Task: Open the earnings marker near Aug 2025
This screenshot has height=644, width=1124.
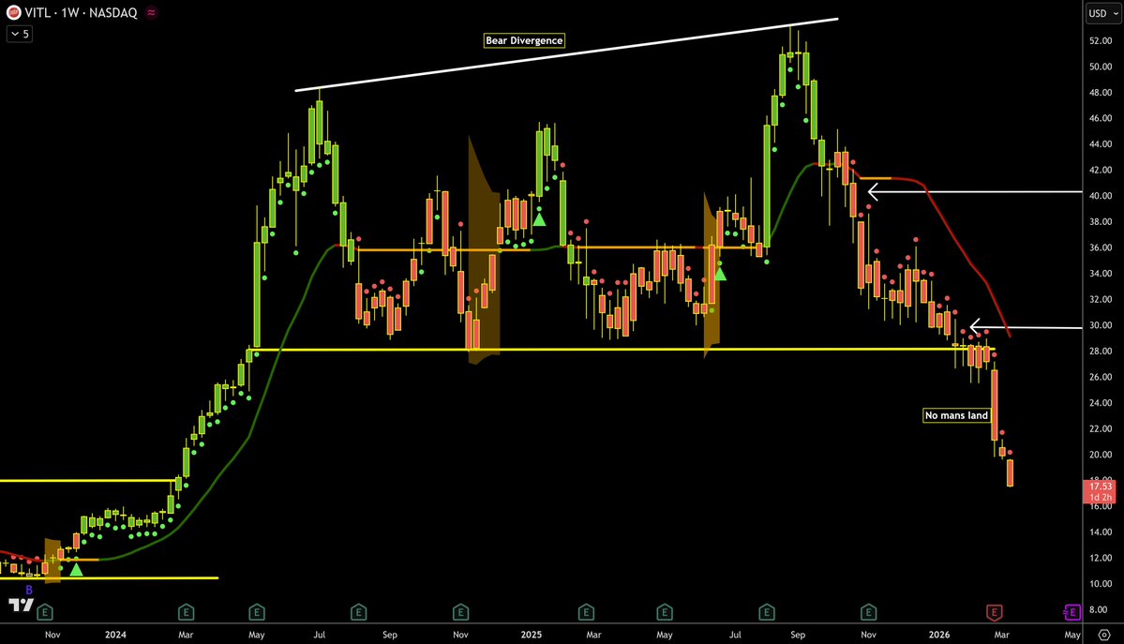Action: [x=766, y=612]
